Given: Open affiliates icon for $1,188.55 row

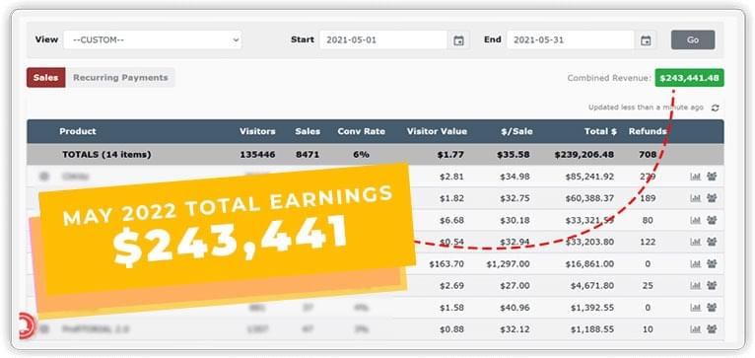Looking at the screenshot, I should [712, 329].
